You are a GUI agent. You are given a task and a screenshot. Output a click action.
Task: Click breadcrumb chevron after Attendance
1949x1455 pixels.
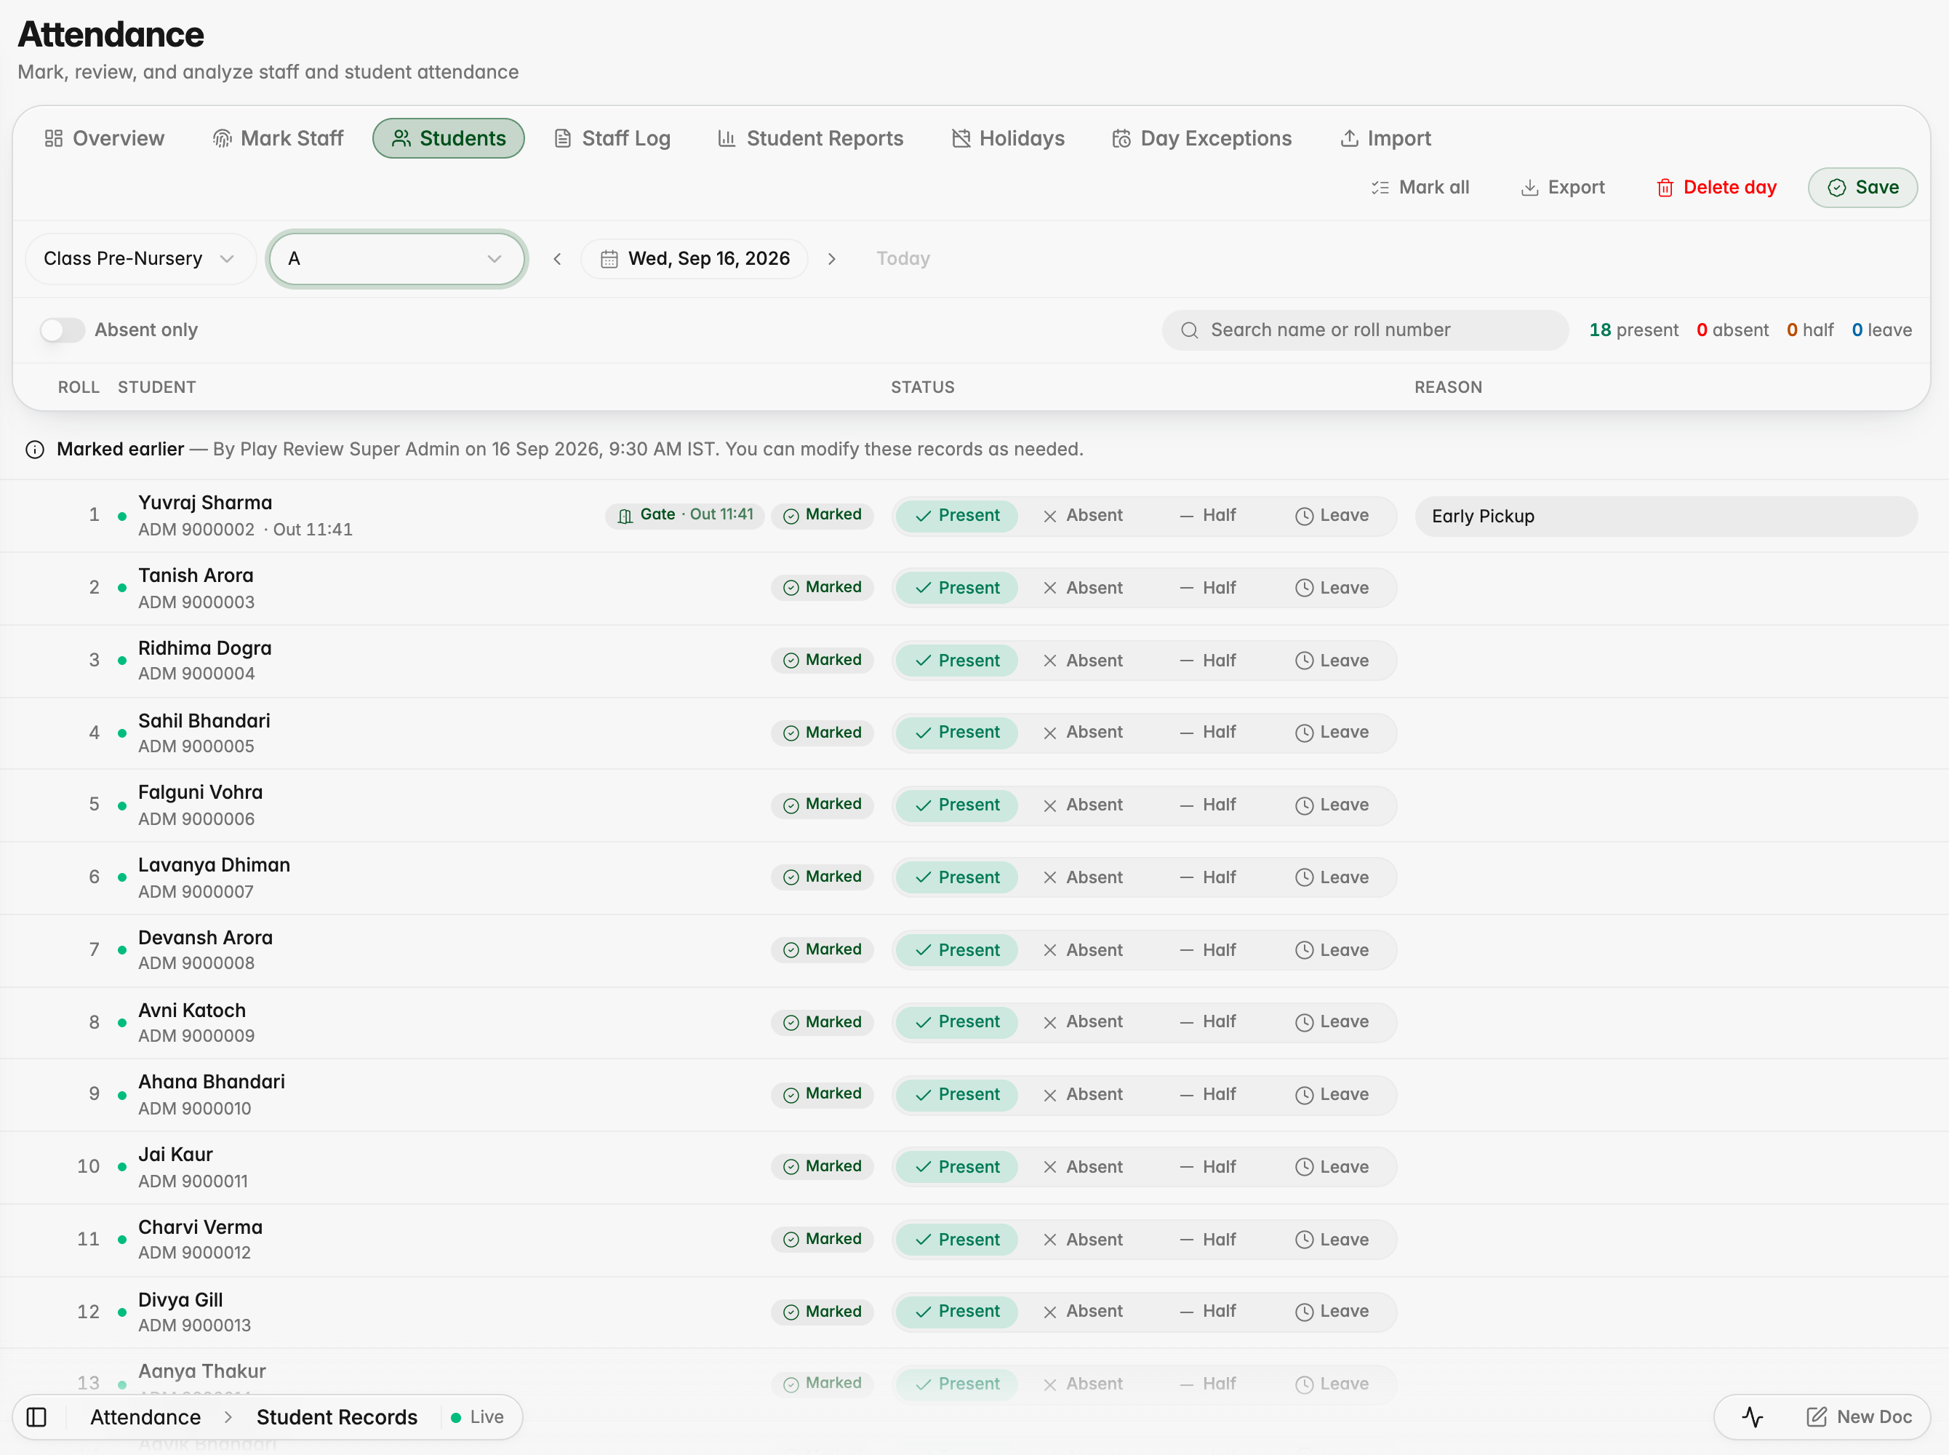[x=229, y=1417]
